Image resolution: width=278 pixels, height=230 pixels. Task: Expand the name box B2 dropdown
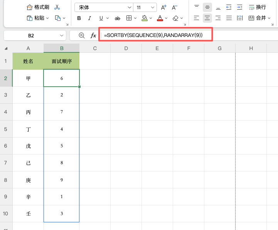[x=62, y=35]
